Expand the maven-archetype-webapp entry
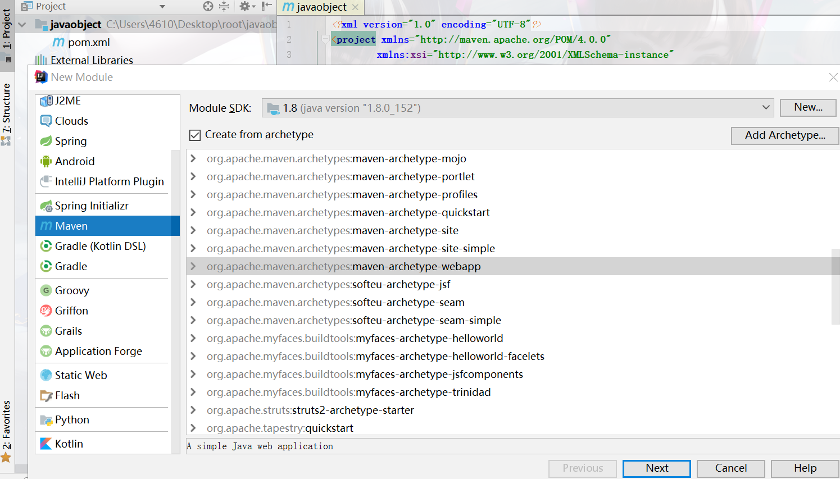Screen dimensions: 840x479 [x=193, y=266]
